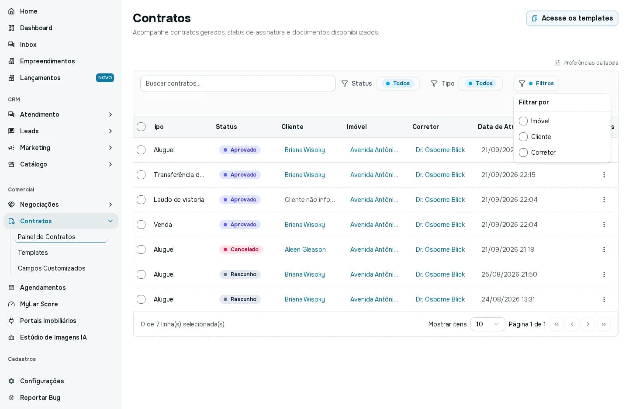This screenshot has width=629, height=409.
Task: Open the Status Todos filter dropdown
Action: pos(398,83)
